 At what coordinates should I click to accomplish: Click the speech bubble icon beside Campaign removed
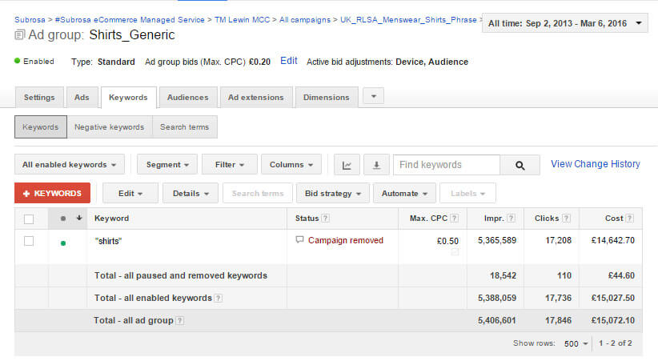[x=299, y=239]
